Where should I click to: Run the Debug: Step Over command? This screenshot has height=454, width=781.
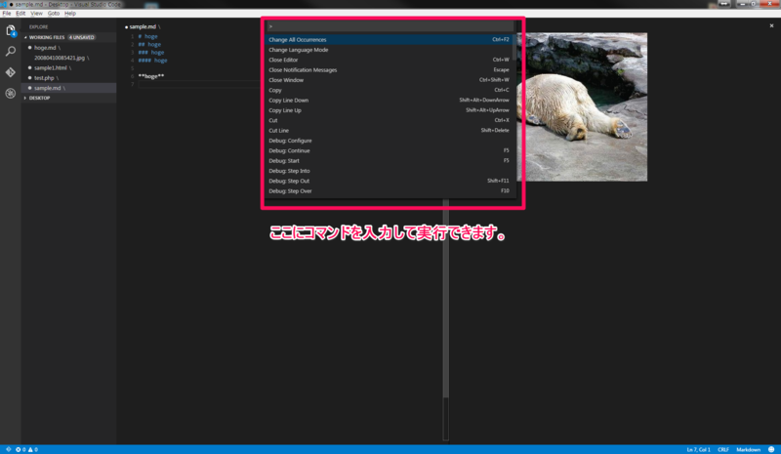[389, 190]
